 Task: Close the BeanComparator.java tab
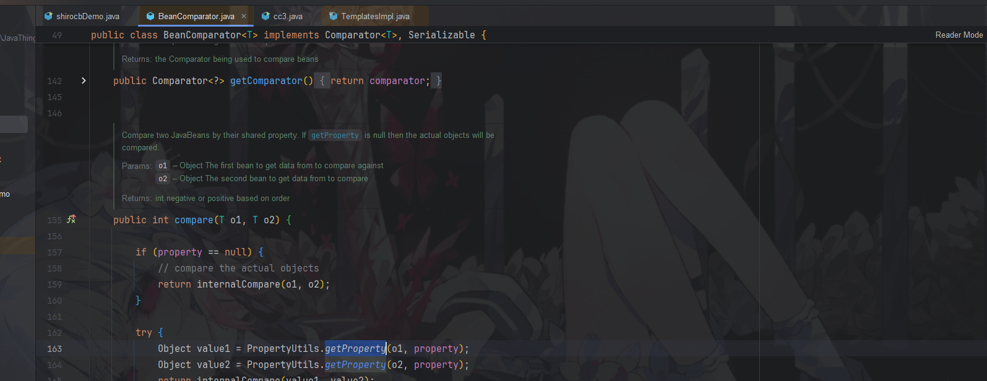(244, 16)
